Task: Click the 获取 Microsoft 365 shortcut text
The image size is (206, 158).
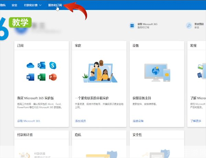Action: 147,24
